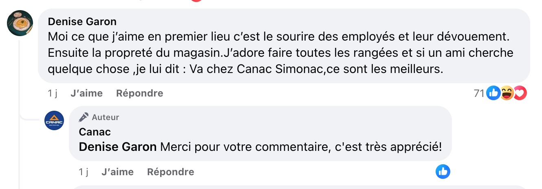This screenshot has width=542, height=189.
Task: Click Répondre under Denise Garon's comment
Action: click(139, 93)
